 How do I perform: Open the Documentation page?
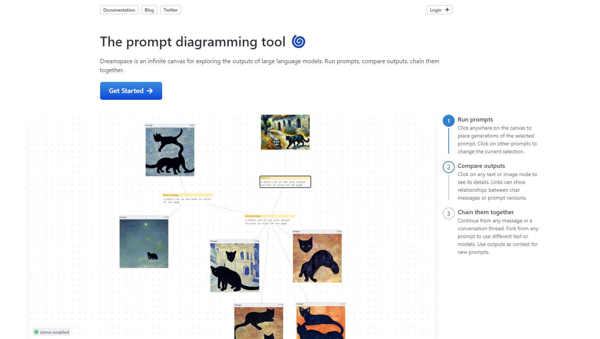(x=119, y=10)
